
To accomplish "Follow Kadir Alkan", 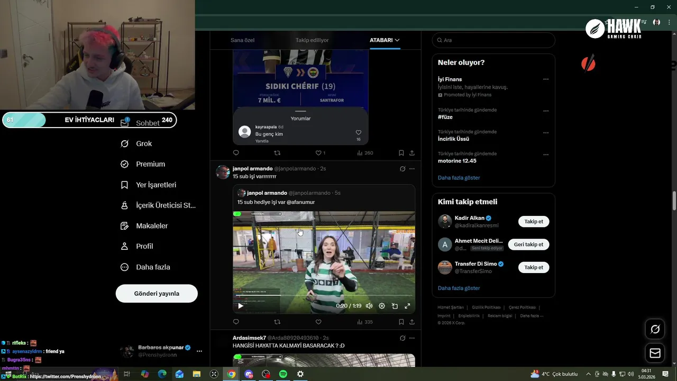I will coord(534,222).
